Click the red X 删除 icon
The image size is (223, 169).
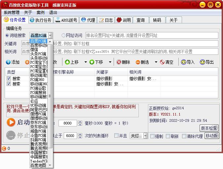point(119,62)
